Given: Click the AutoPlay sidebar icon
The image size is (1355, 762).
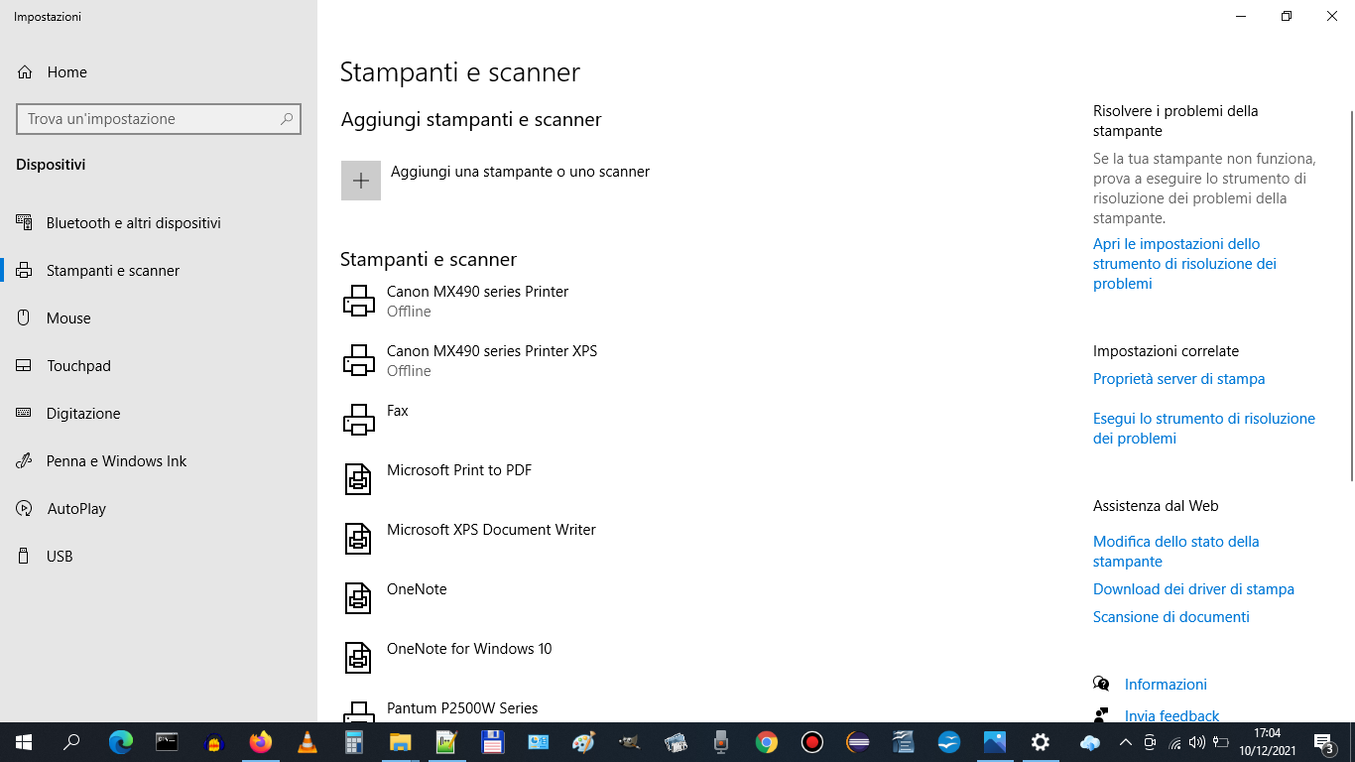Looking at the screenshot, I should pos(24,509).
